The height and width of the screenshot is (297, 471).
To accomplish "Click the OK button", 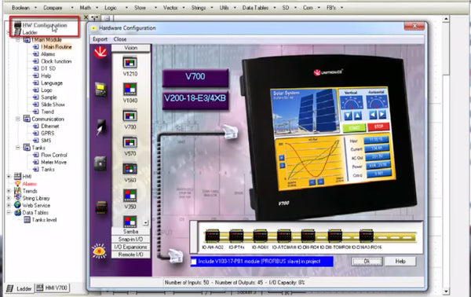I will pyautogui.click(x=367, y=262).
